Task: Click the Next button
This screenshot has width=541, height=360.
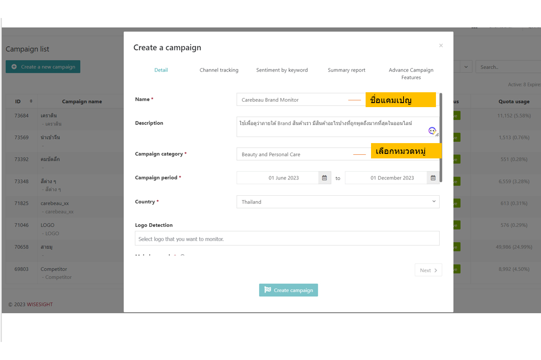Action: [428, 270]
